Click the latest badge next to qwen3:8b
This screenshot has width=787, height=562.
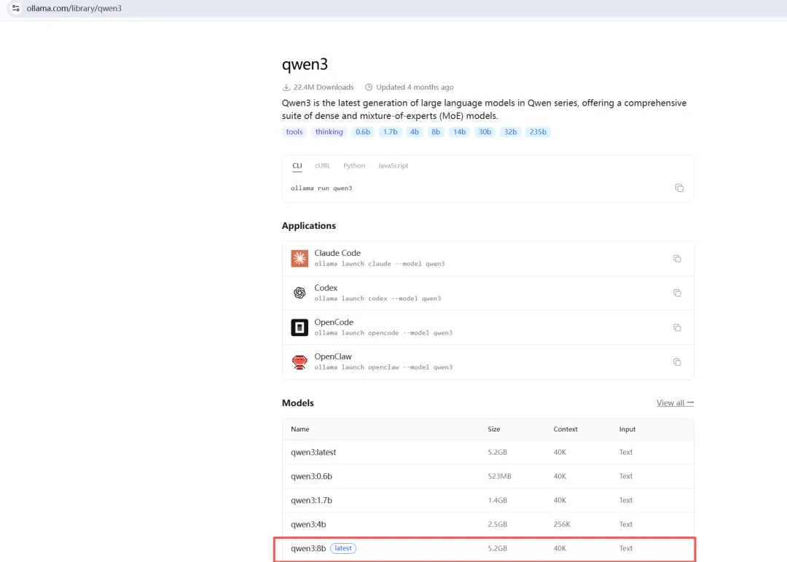tap(343, 548)
